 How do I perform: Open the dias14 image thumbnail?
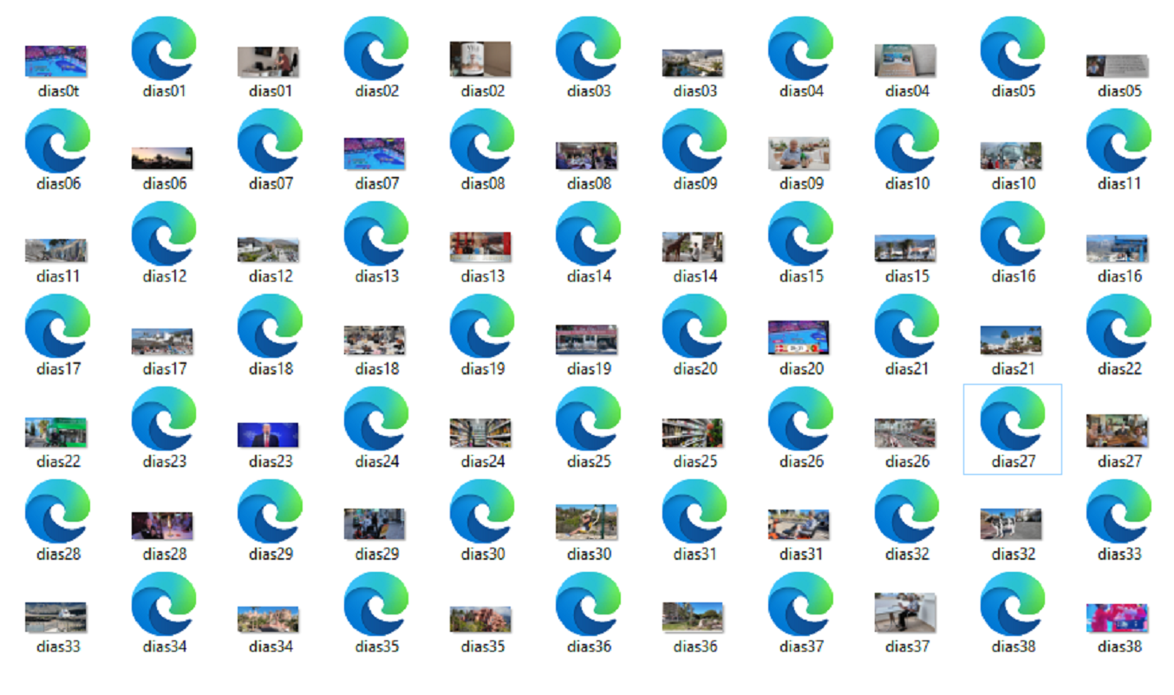coord(693,247)
